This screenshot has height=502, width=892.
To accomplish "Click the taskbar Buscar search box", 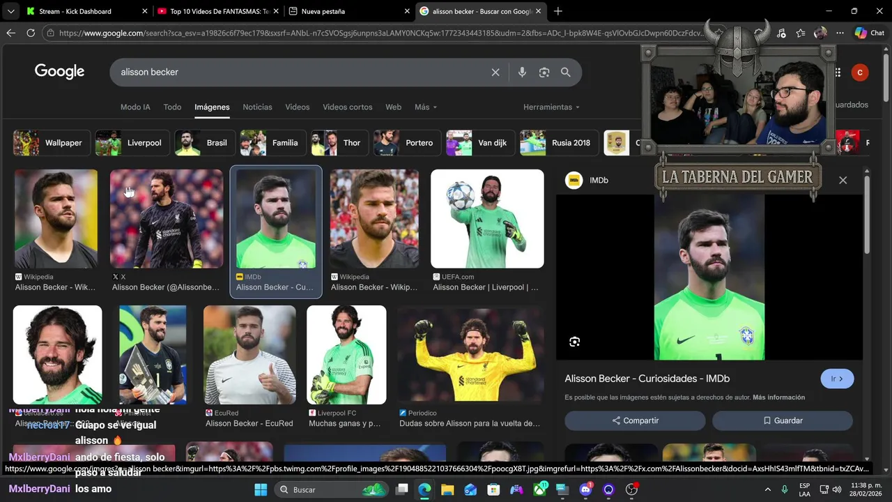I will 330,489.
